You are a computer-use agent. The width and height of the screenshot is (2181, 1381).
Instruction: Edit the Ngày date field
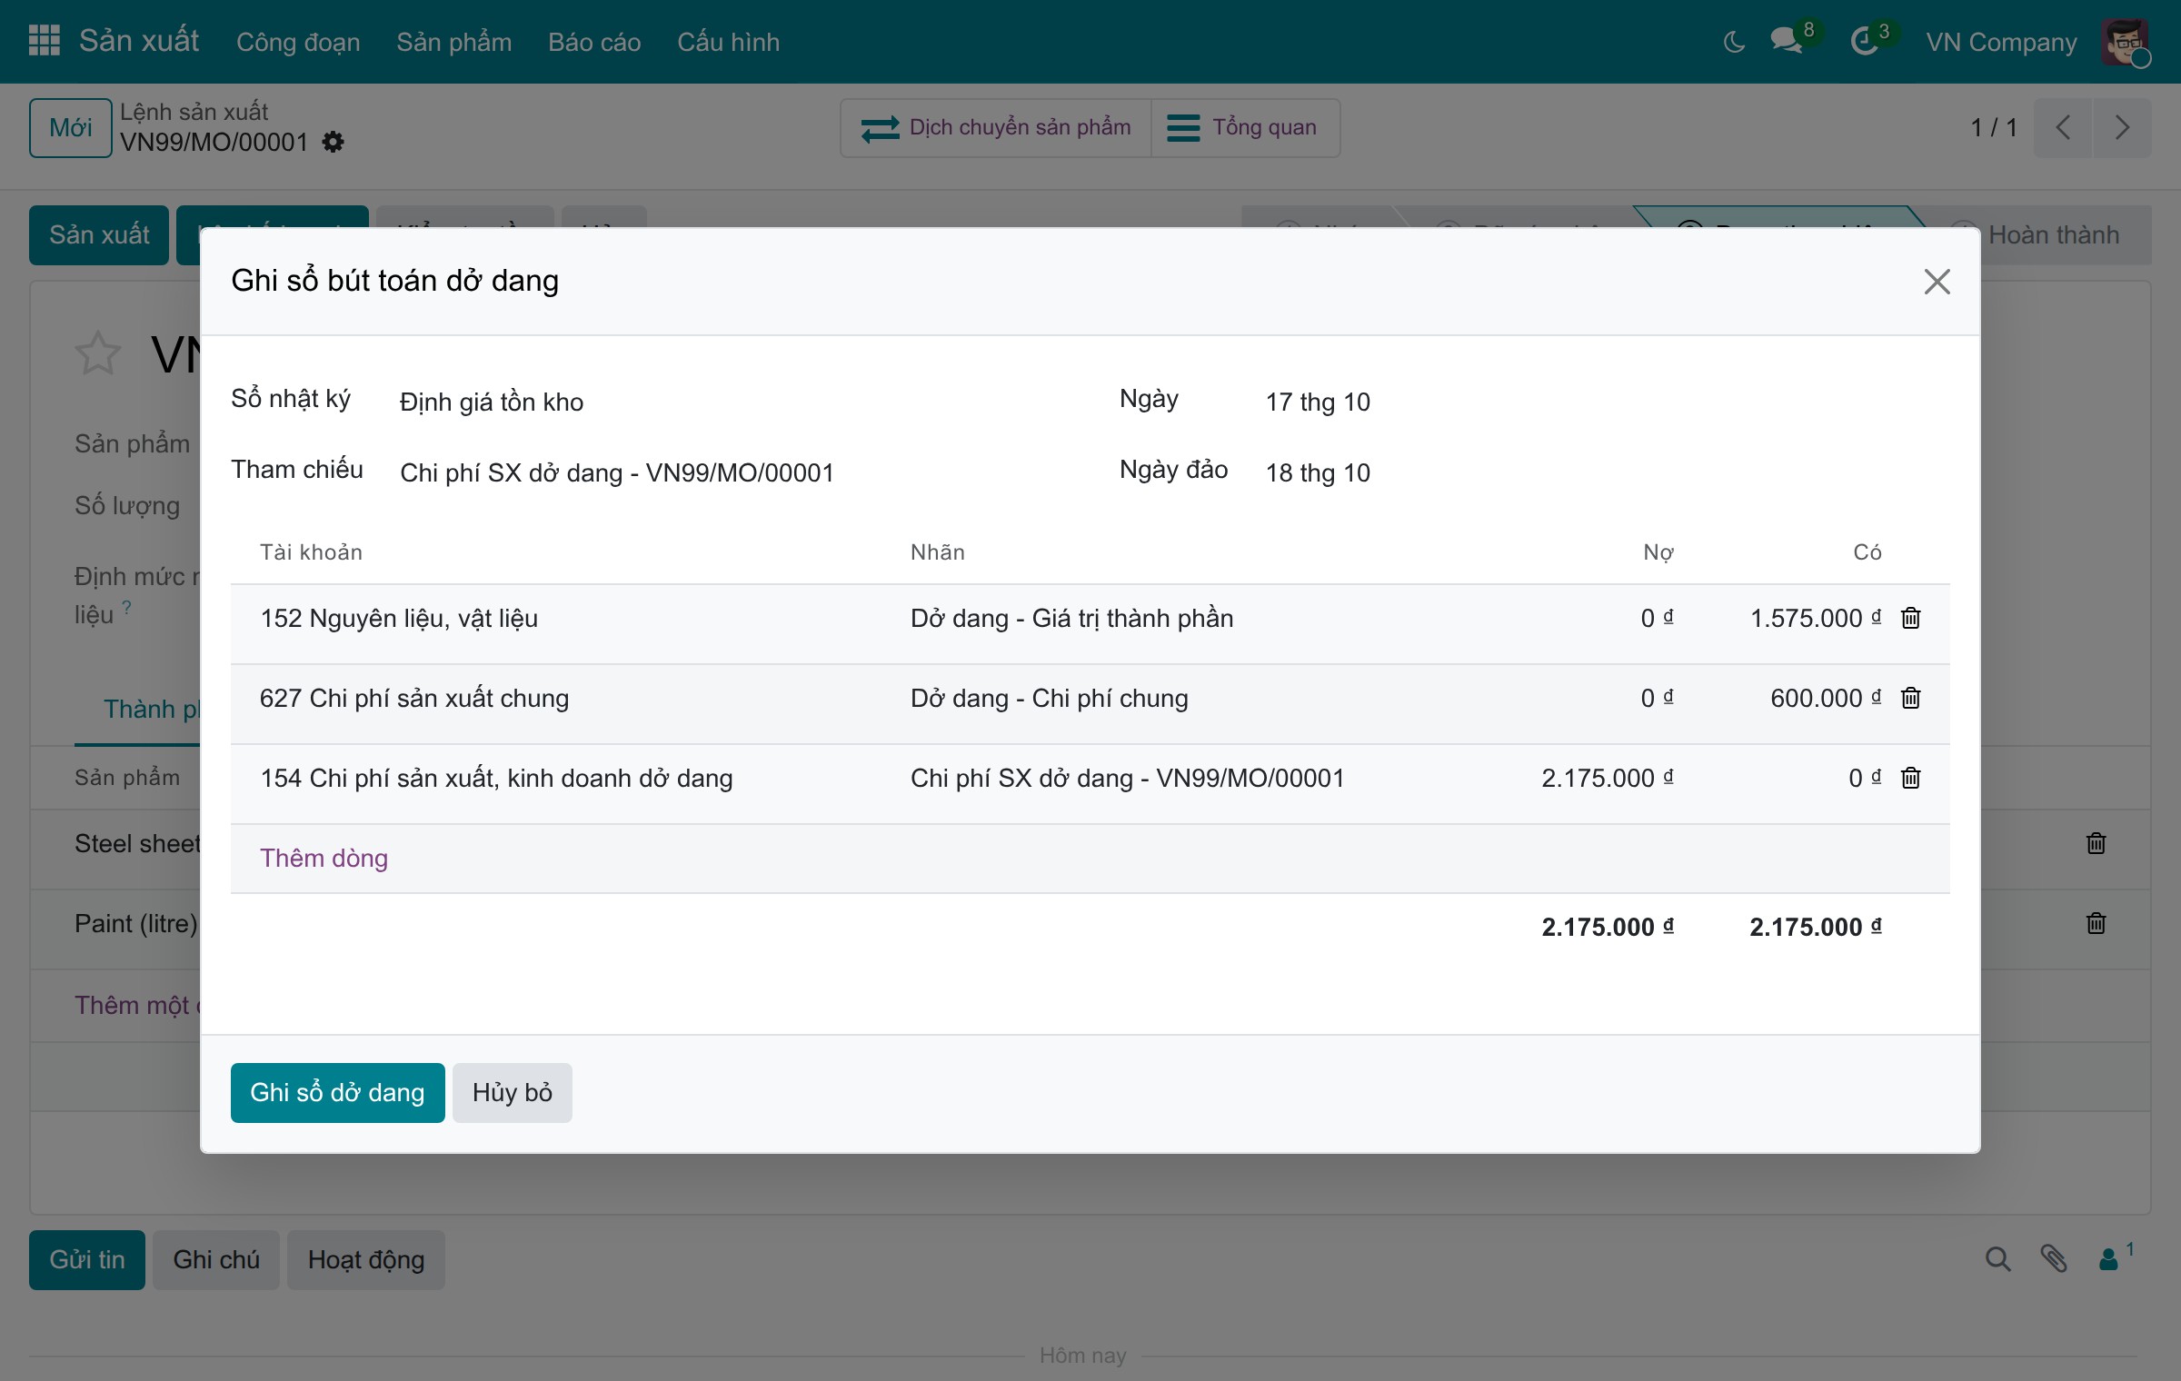click(1318, 402)
